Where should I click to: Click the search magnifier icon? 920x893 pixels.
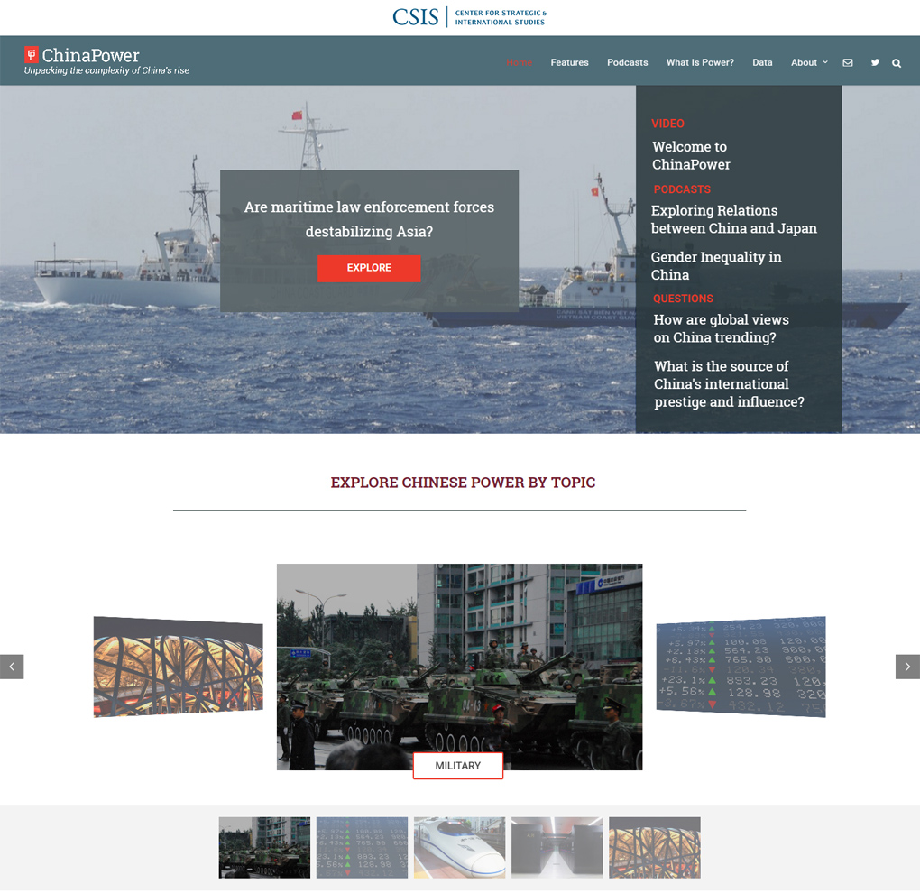[897, 63]
